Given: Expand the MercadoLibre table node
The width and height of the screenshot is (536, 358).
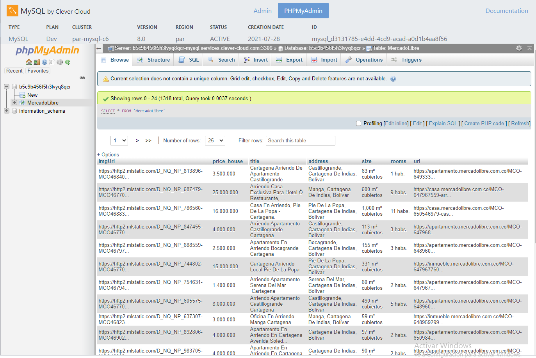Looking at the screenshot, I should (x=14, y=103).
